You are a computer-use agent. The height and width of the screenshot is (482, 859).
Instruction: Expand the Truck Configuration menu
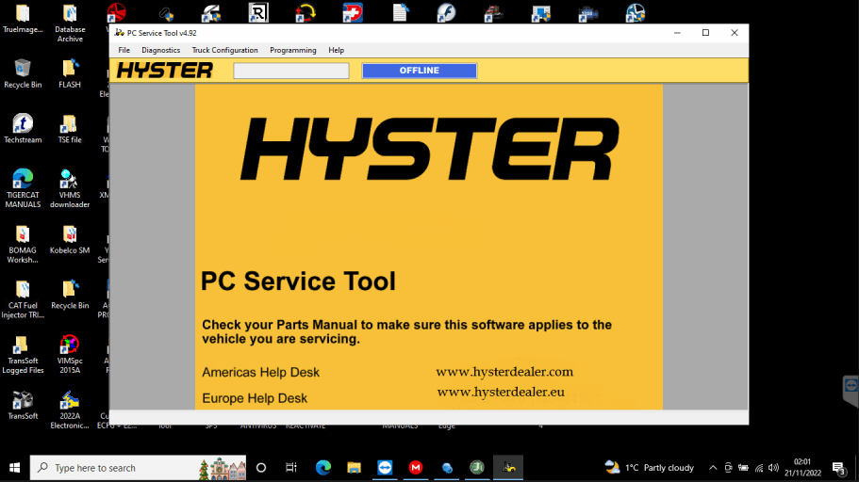click(x=224, y=50)
